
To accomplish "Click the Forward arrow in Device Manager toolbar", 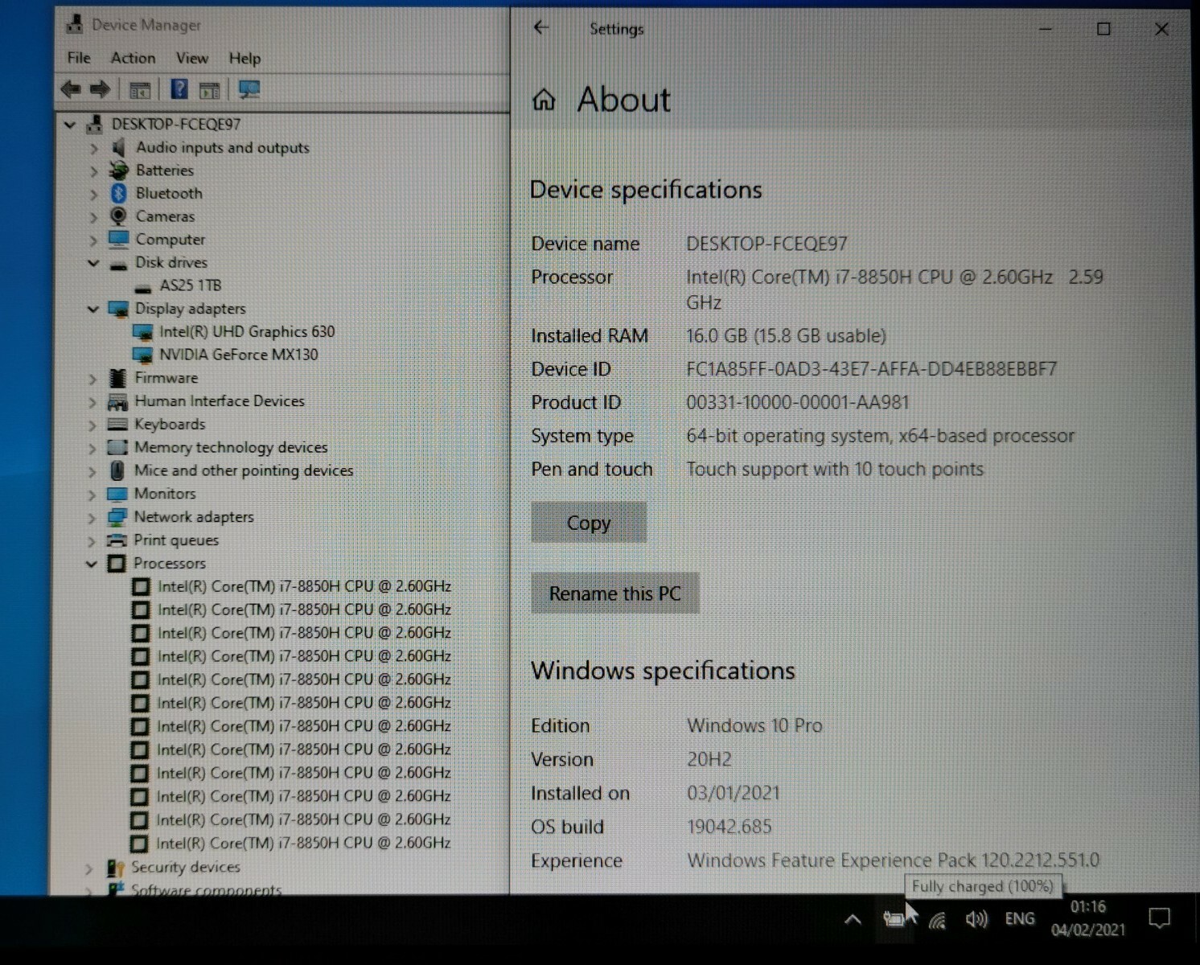I will point(100,89).
